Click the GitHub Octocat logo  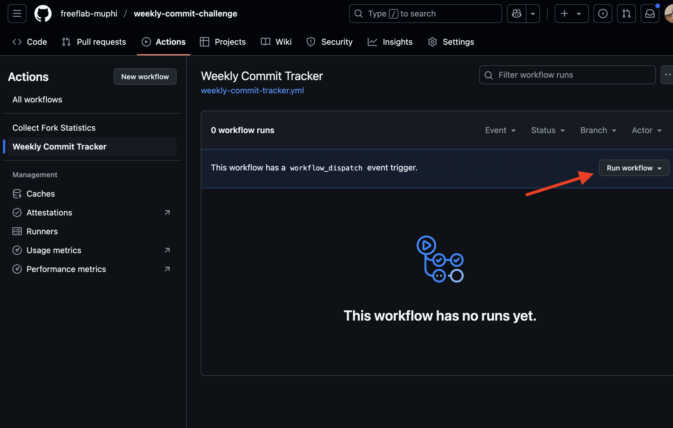pos(43,14)
